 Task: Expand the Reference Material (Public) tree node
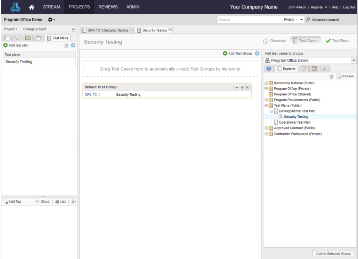[x=266, y=83]
